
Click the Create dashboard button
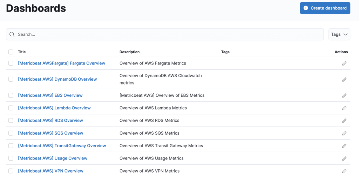[325, 8]
